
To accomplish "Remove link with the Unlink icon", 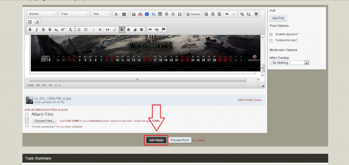I will [157, 30].
